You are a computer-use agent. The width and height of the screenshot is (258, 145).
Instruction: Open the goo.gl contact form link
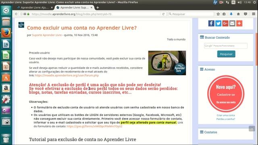[94, 126]
